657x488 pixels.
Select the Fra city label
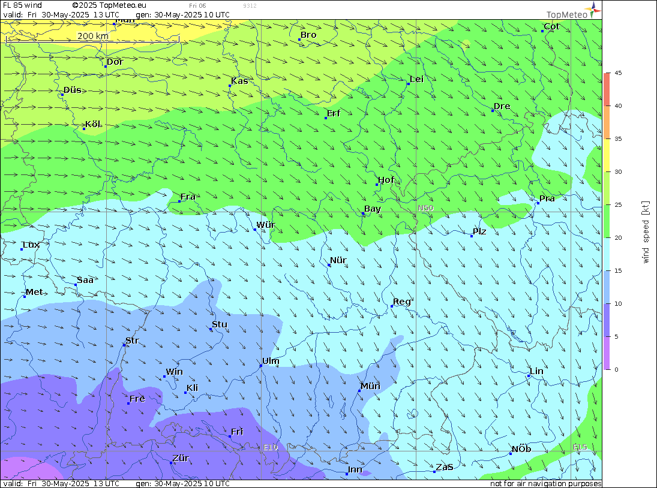(188, 197)
